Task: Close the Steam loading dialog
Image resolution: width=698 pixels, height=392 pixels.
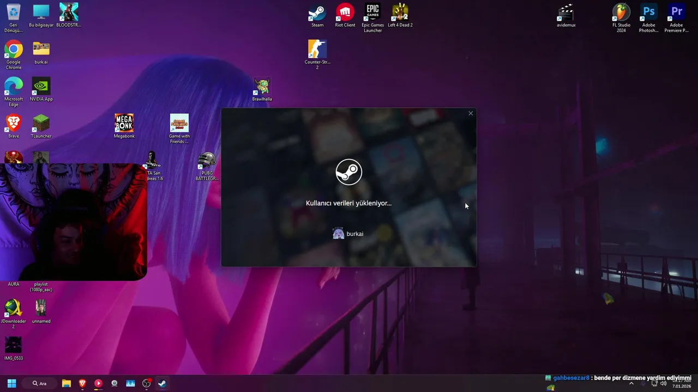Action: [x=471, y=113]
